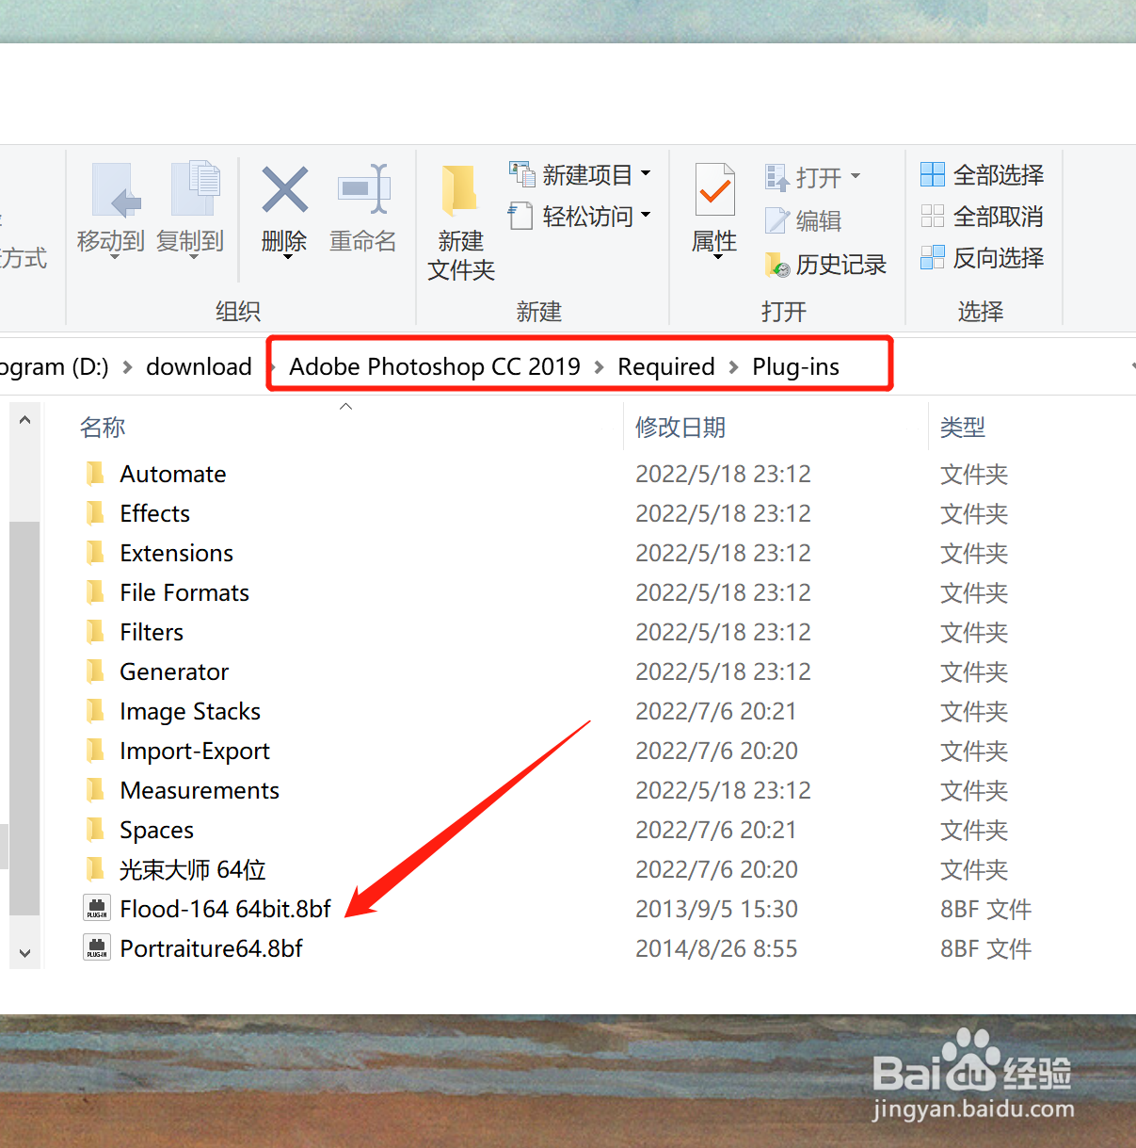Expand breadcrumb chevron after Adobe Photoshop CC 2019
The height and width of the screenshot is (1148, 1136).
click(599, 367)
